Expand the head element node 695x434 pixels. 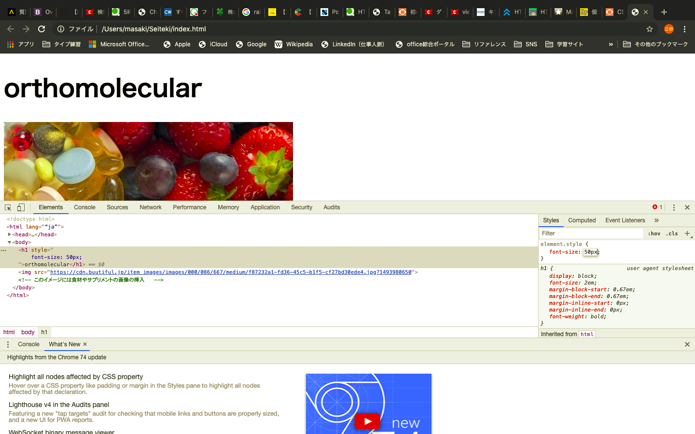pyautogui.click(x=10, y=234)
